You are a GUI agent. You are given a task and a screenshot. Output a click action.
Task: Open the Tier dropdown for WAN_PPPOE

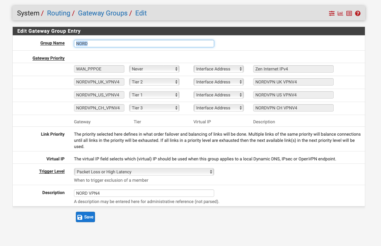tap(154, 69)
